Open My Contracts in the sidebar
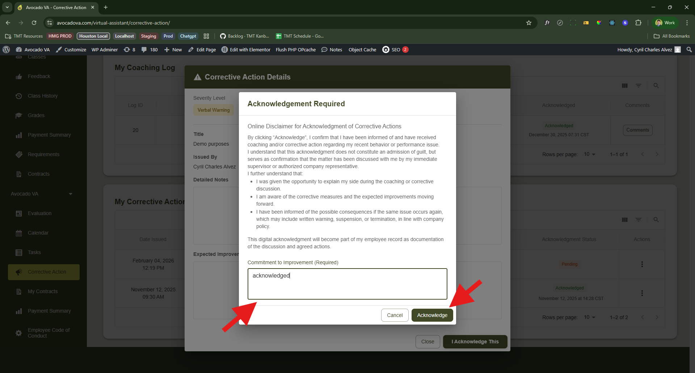695x373 pixels. click(x=42, y=291)
